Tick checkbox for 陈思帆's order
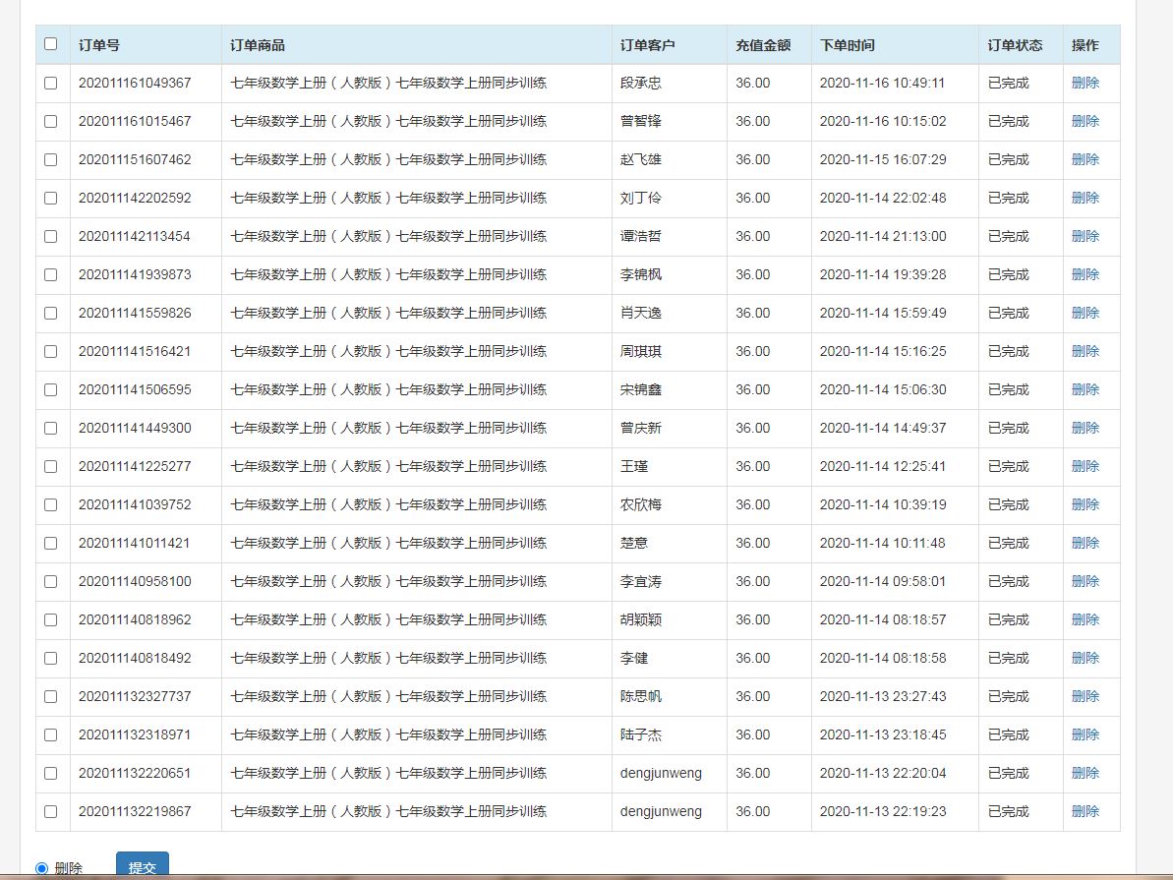This screenshot has height=880, width=1173. tap(51, 697)
